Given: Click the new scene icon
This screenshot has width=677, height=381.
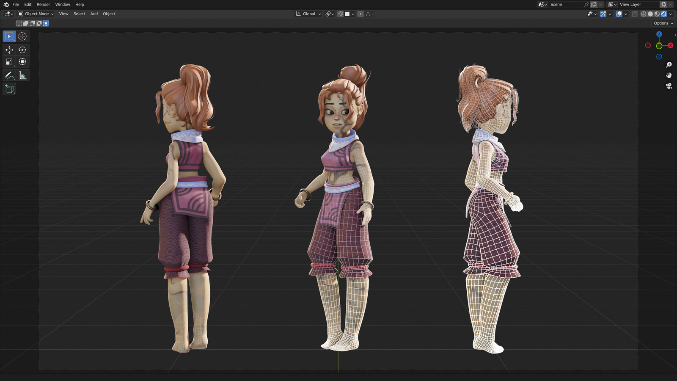Looking at the screenshot, I should [594, 4].
